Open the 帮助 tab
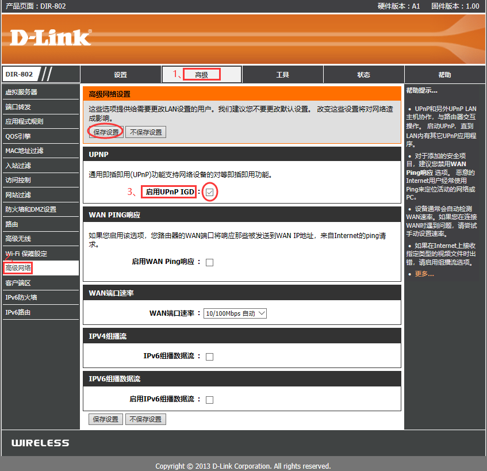This screenshot has width=487, height=471. (444, 75)
